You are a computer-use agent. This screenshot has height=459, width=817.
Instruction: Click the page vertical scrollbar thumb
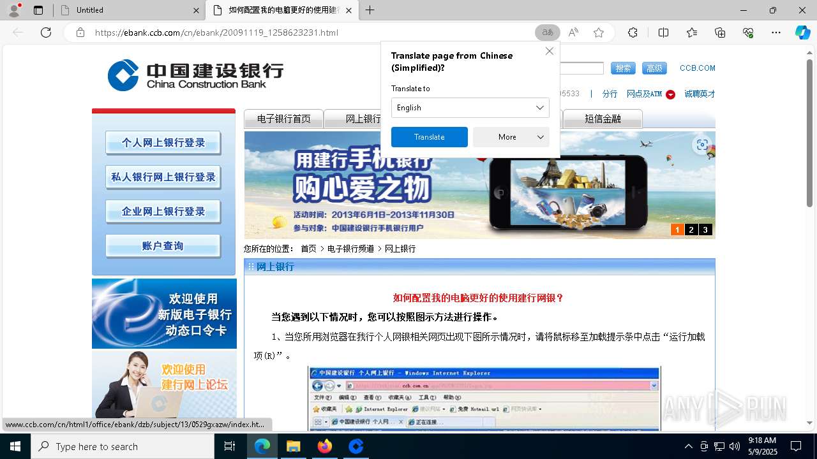(809, 134)
